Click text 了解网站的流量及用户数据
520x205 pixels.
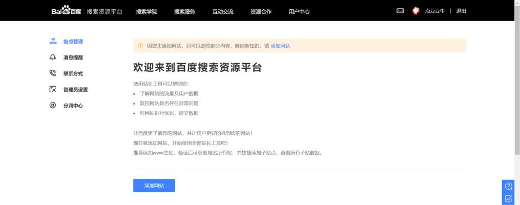tap(169, 94)
